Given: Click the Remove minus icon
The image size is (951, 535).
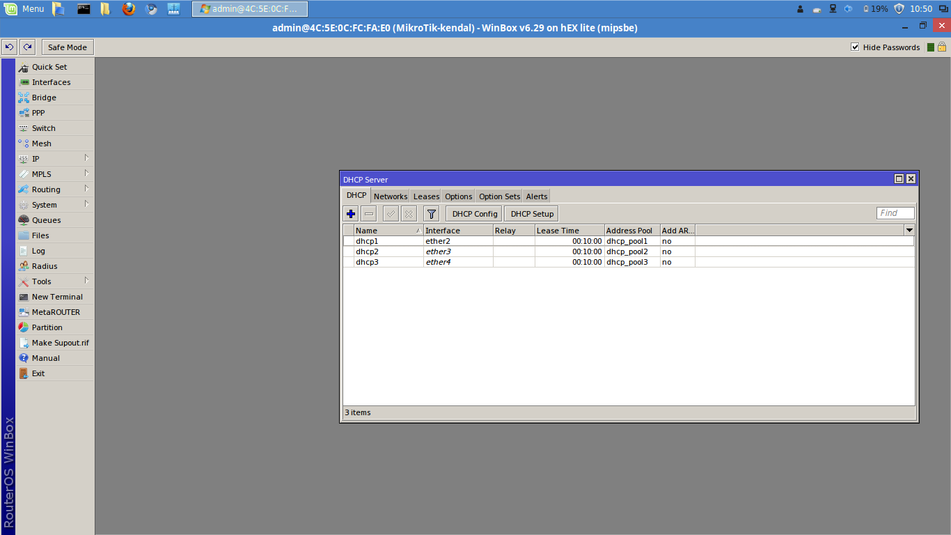Looking at the screenshot, I should pos(369,214).
